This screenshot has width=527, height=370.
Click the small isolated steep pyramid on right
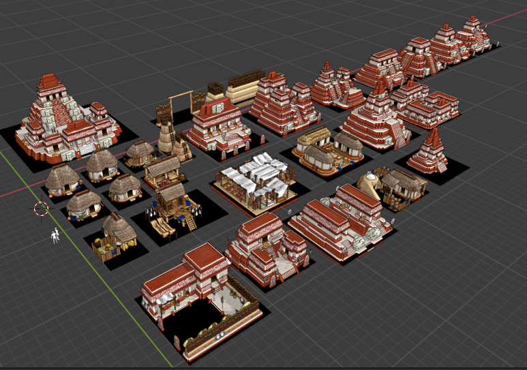click(430, 151)
